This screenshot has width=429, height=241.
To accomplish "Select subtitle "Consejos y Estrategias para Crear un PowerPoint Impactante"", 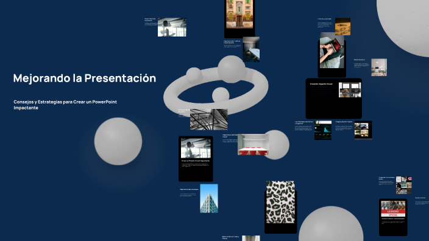I will (65, 105).
